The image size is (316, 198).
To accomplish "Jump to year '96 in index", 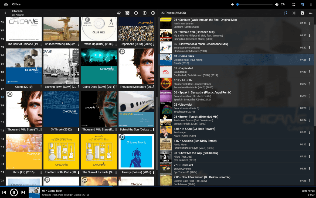I will tap(2, 22).
